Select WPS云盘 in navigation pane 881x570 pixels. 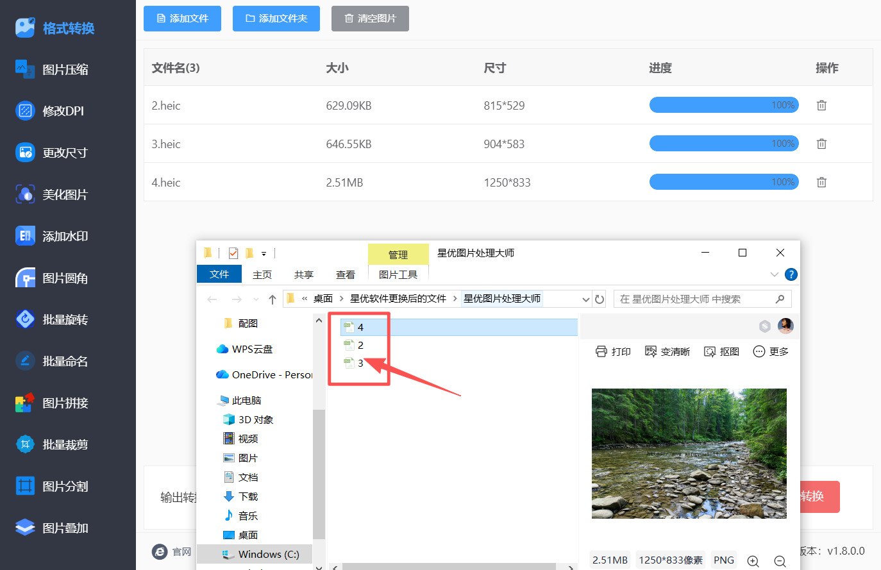(245, 349)
